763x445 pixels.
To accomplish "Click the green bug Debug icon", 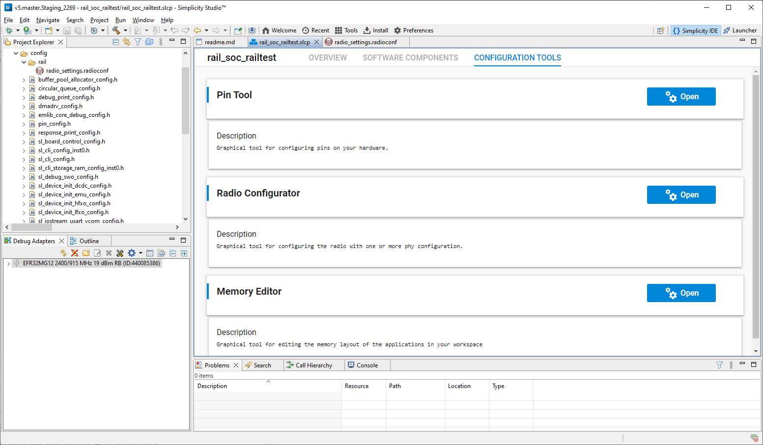I will pos(9,30).
